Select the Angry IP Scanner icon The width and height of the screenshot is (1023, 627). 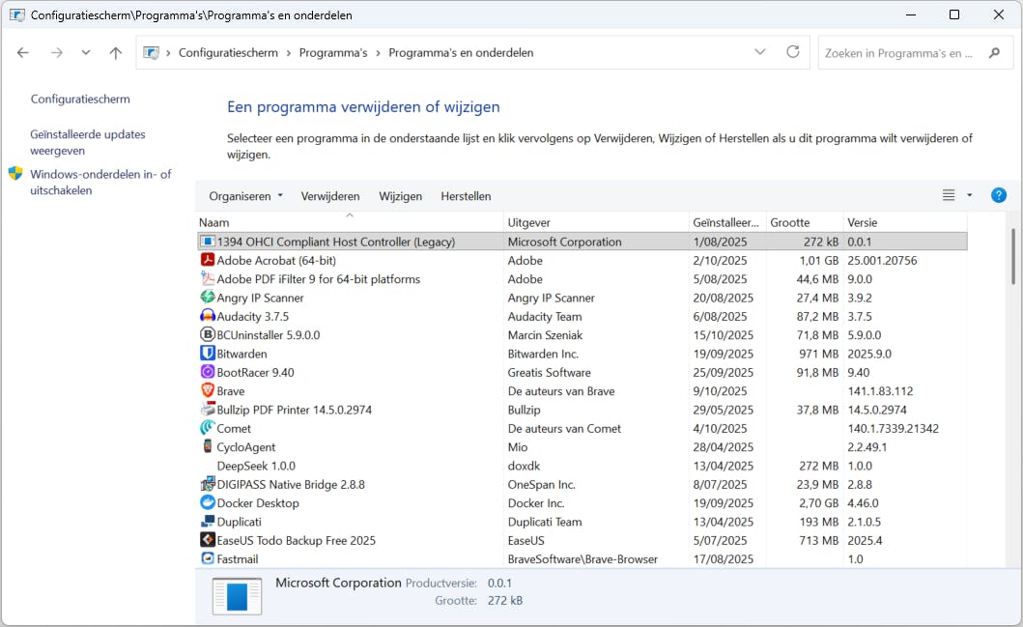tap(208, 297)
